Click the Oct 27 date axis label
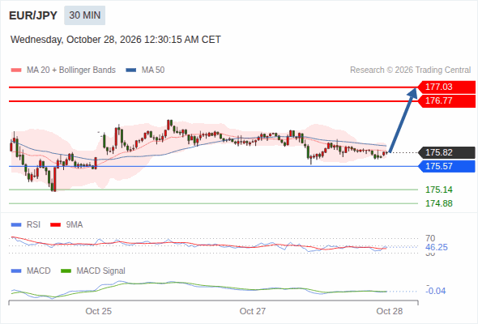Image resolution: width=478 pixels, height=324 pixels. pos(253,311)
